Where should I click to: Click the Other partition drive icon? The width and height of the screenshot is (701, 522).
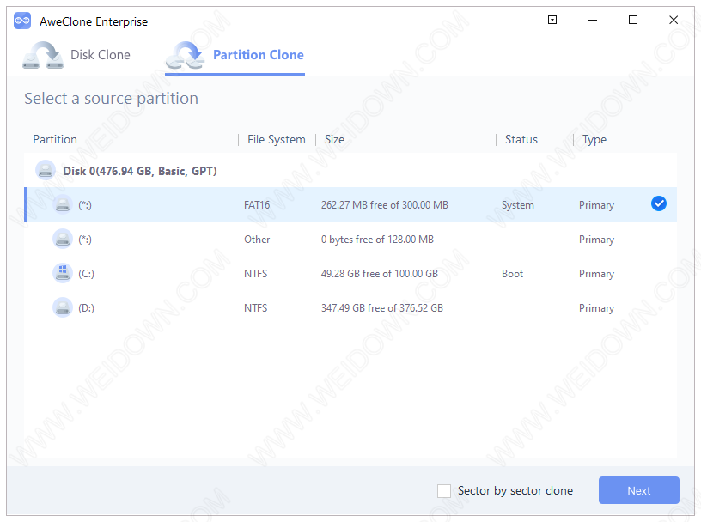pos(63,239)
